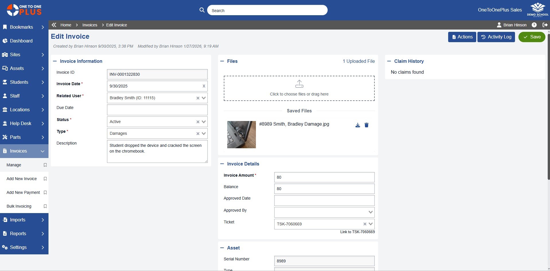Image resolution: width=550 pixels, height=271 pixels.
Task: Collapse the Invoice Information section
Action: pyautogui.click(x=55, y=61)
